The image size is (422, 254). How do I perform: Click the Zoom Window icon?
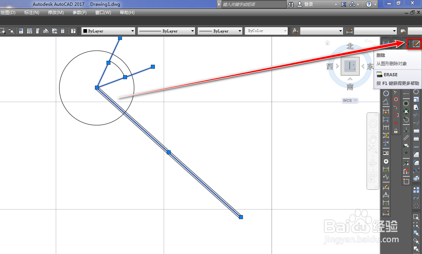click(x=416, y=217)
